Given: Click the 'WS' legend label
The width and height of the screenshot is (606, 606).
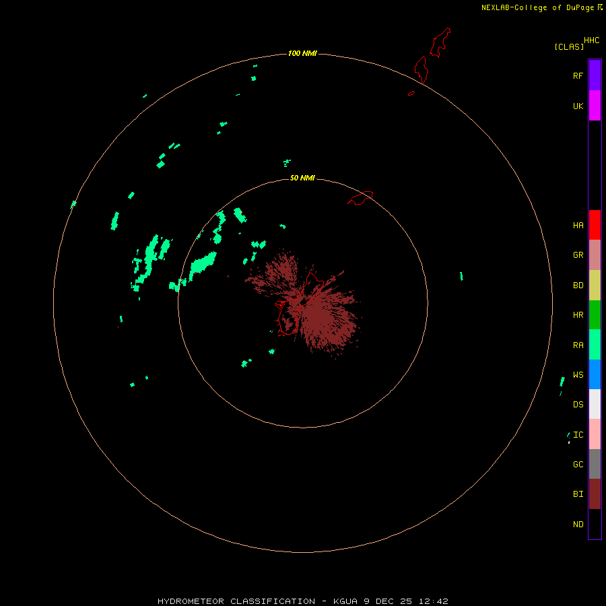Looking at the screenshot, I should tap(578, 374).
